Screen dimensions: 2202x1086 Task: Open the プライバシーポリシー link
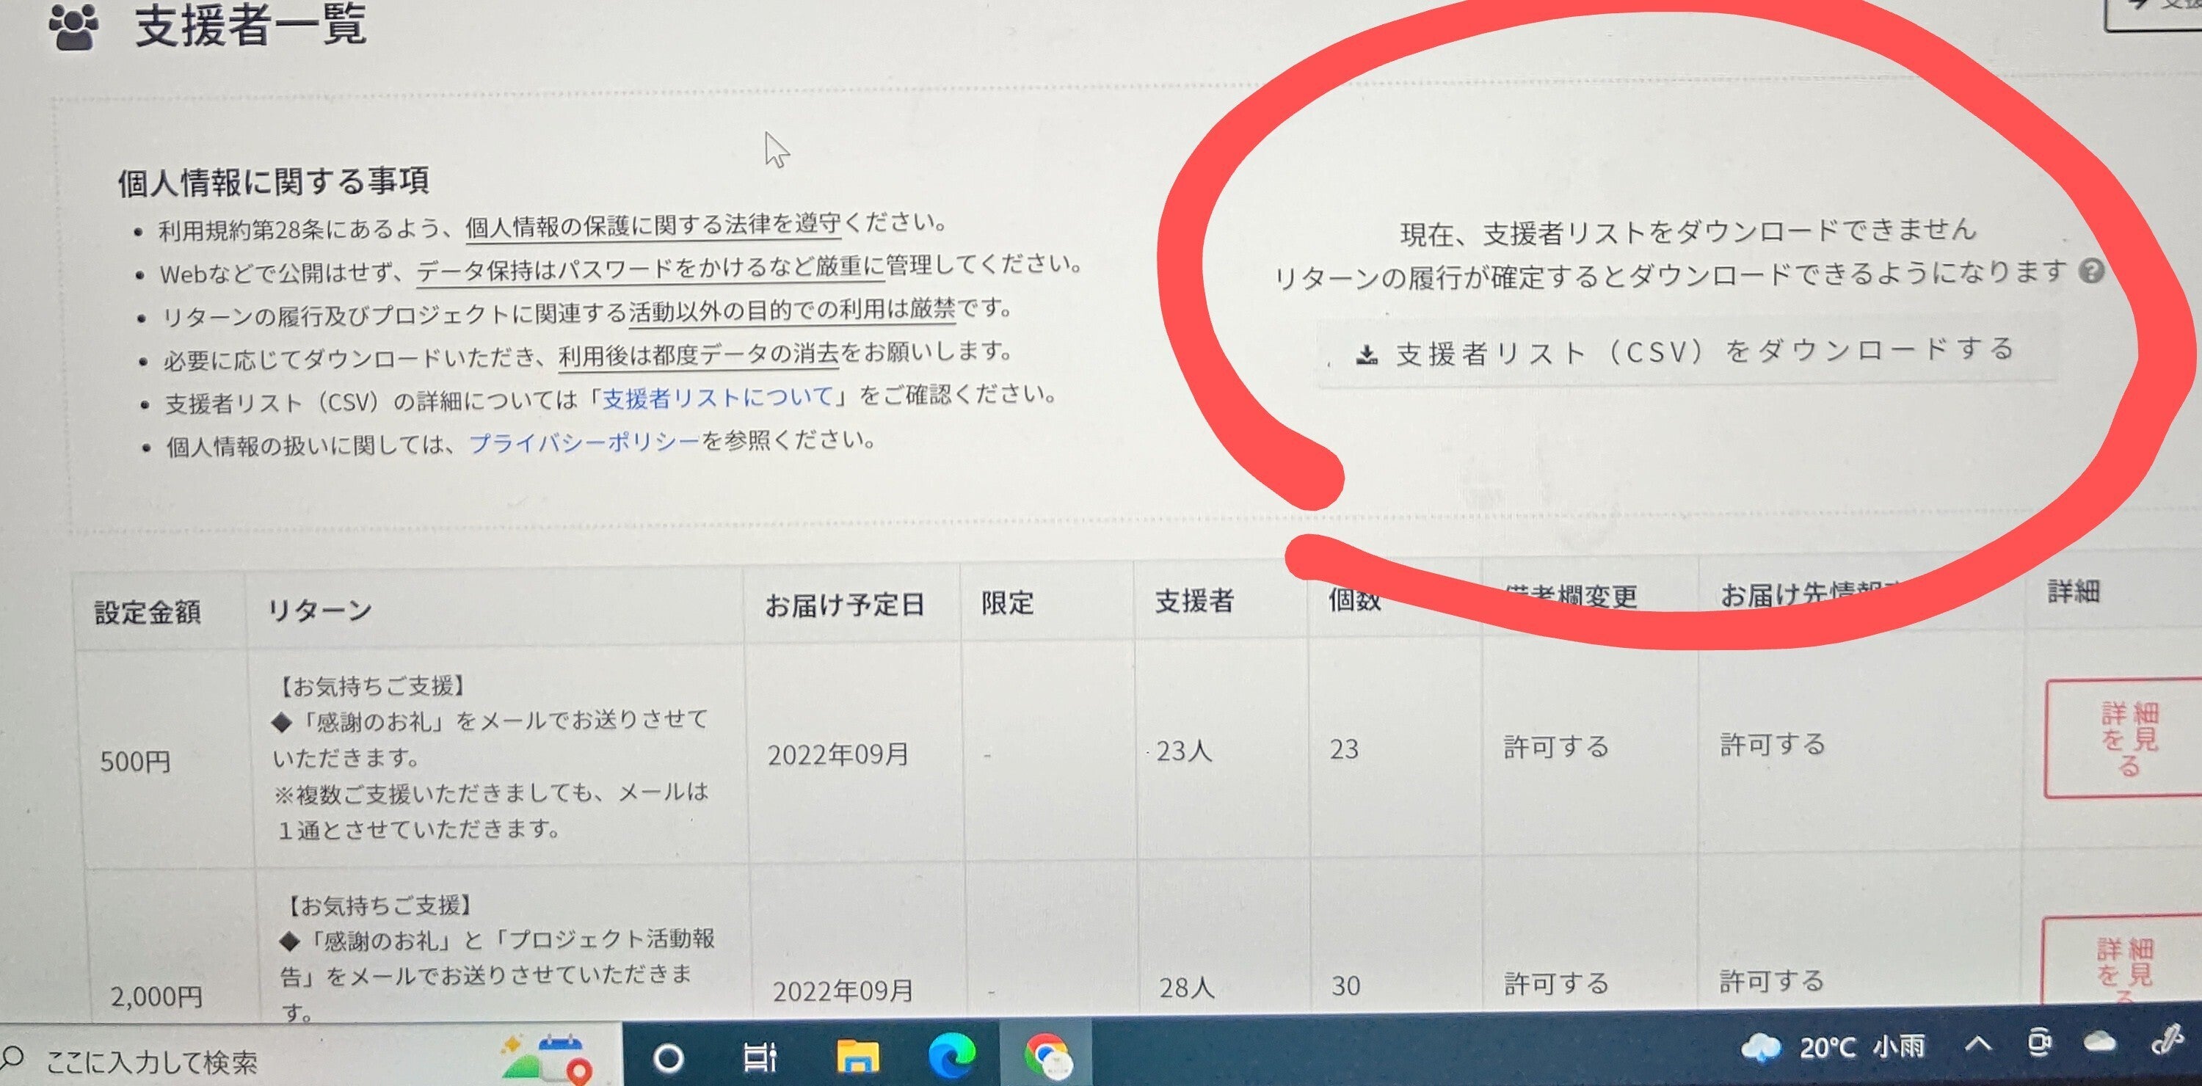click(584, 442)
